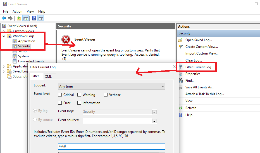260x153 pixels.
Task: Check the Critical event level box
Action: (x=60, y=95)
